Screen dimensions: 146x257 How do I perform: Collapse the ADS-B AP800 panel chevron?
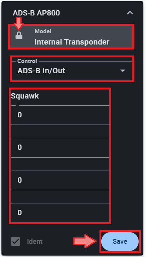[130, 12]
